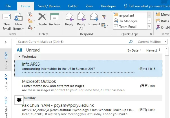Forward the selected email
This screenshot has height=118, width=170.
94,19
